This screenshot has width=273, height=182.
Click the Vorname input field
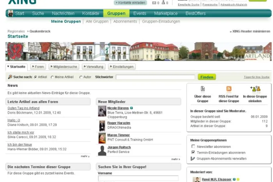click(138, 178)
